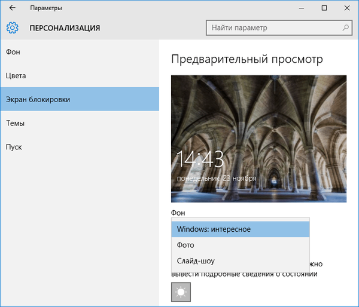Choose the Слайд-шоу dropdown option

tap(241, 261)
